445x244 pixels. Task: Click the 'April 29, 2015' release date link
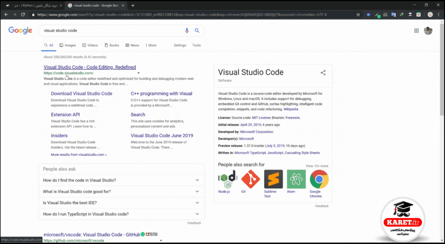[250, 125]
